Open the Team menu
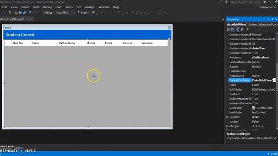 pos(59,7)
